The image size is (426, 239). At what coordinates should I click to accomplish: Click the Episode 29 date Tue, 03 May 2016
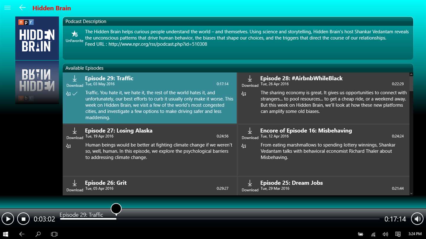pyautogui.click(x=100, y=84)
